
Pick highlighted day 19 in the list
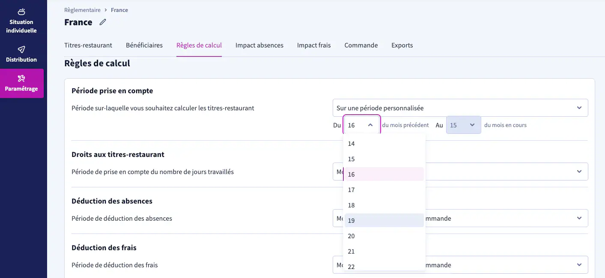[384, 221]
